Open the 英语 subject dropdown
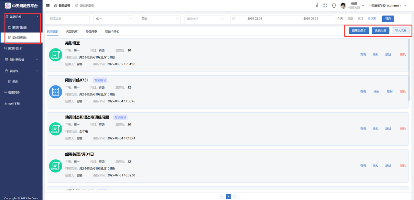This screenshot has width=414, height=200. (x=159, y=19)
